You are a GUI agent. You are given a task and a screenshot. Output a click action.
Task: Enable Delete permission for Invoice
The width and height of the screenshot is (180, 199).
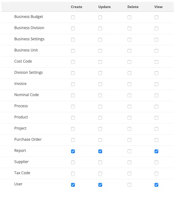(x=129, y=84)
